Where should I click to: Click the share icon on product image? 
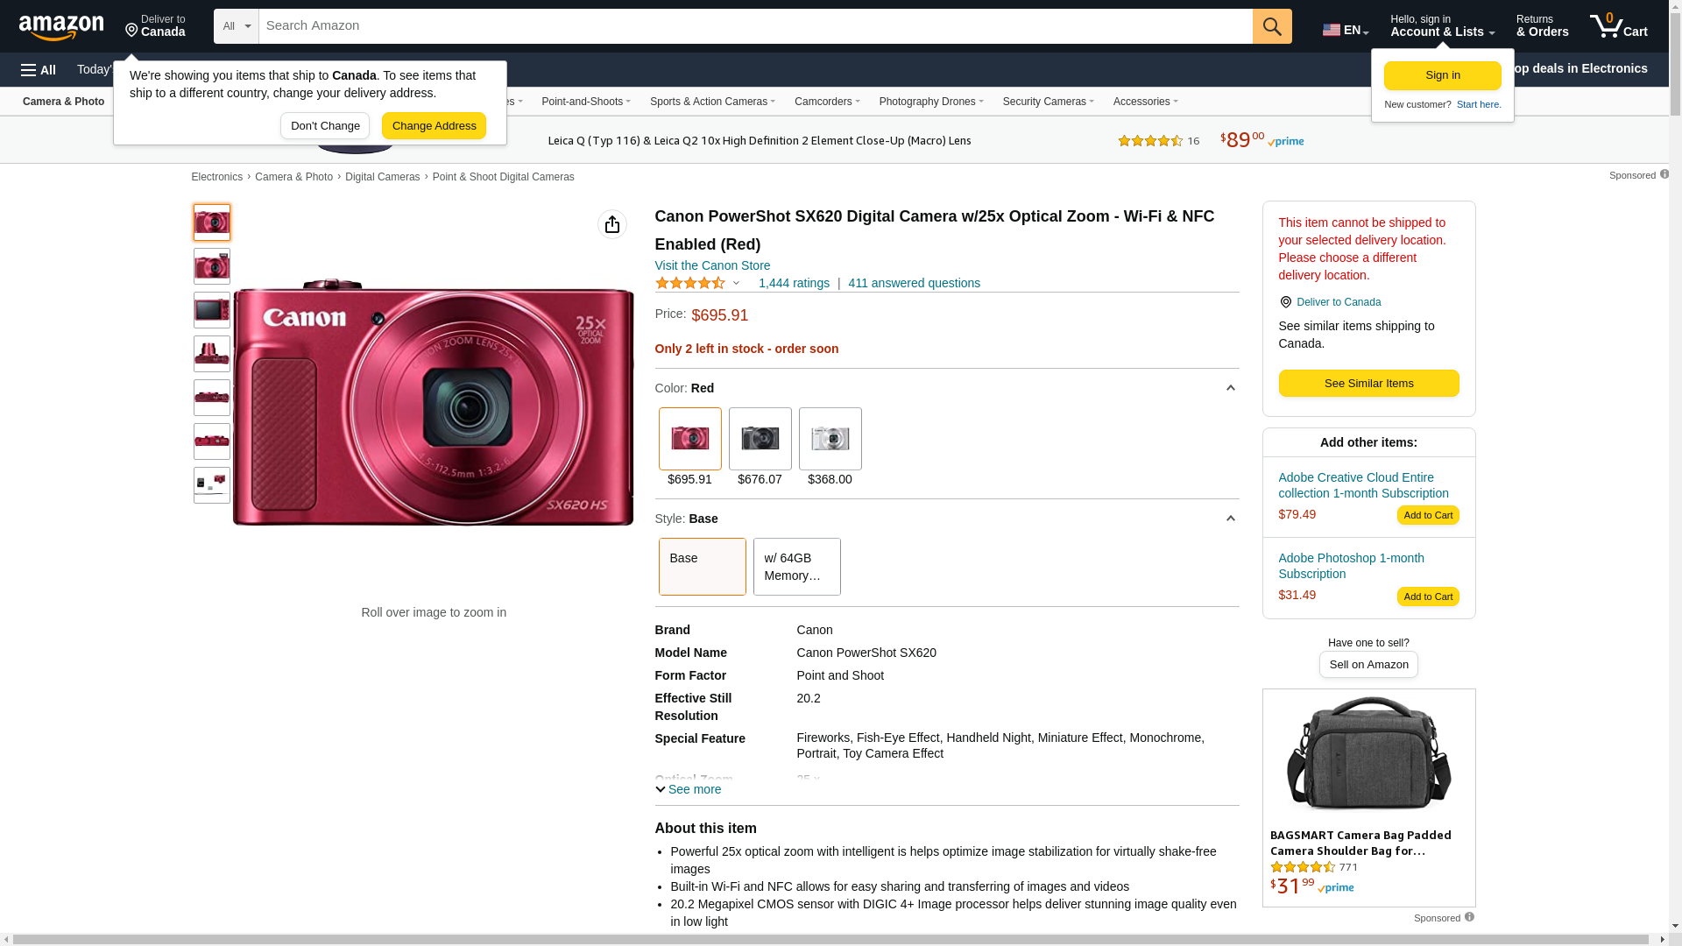pos(611,224)
